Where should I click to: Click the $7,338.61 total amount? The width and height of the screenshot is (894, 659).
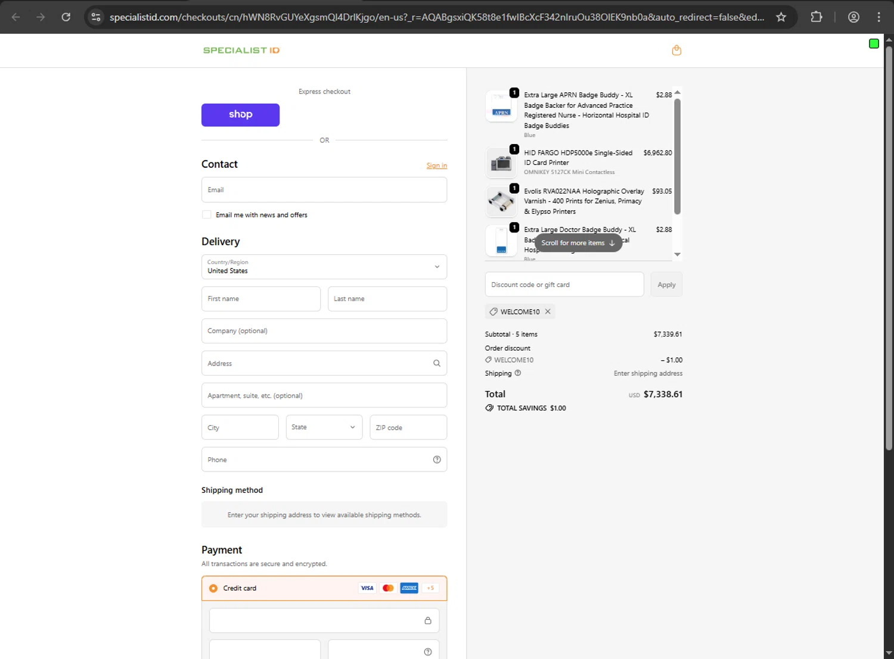click(663, 394)
